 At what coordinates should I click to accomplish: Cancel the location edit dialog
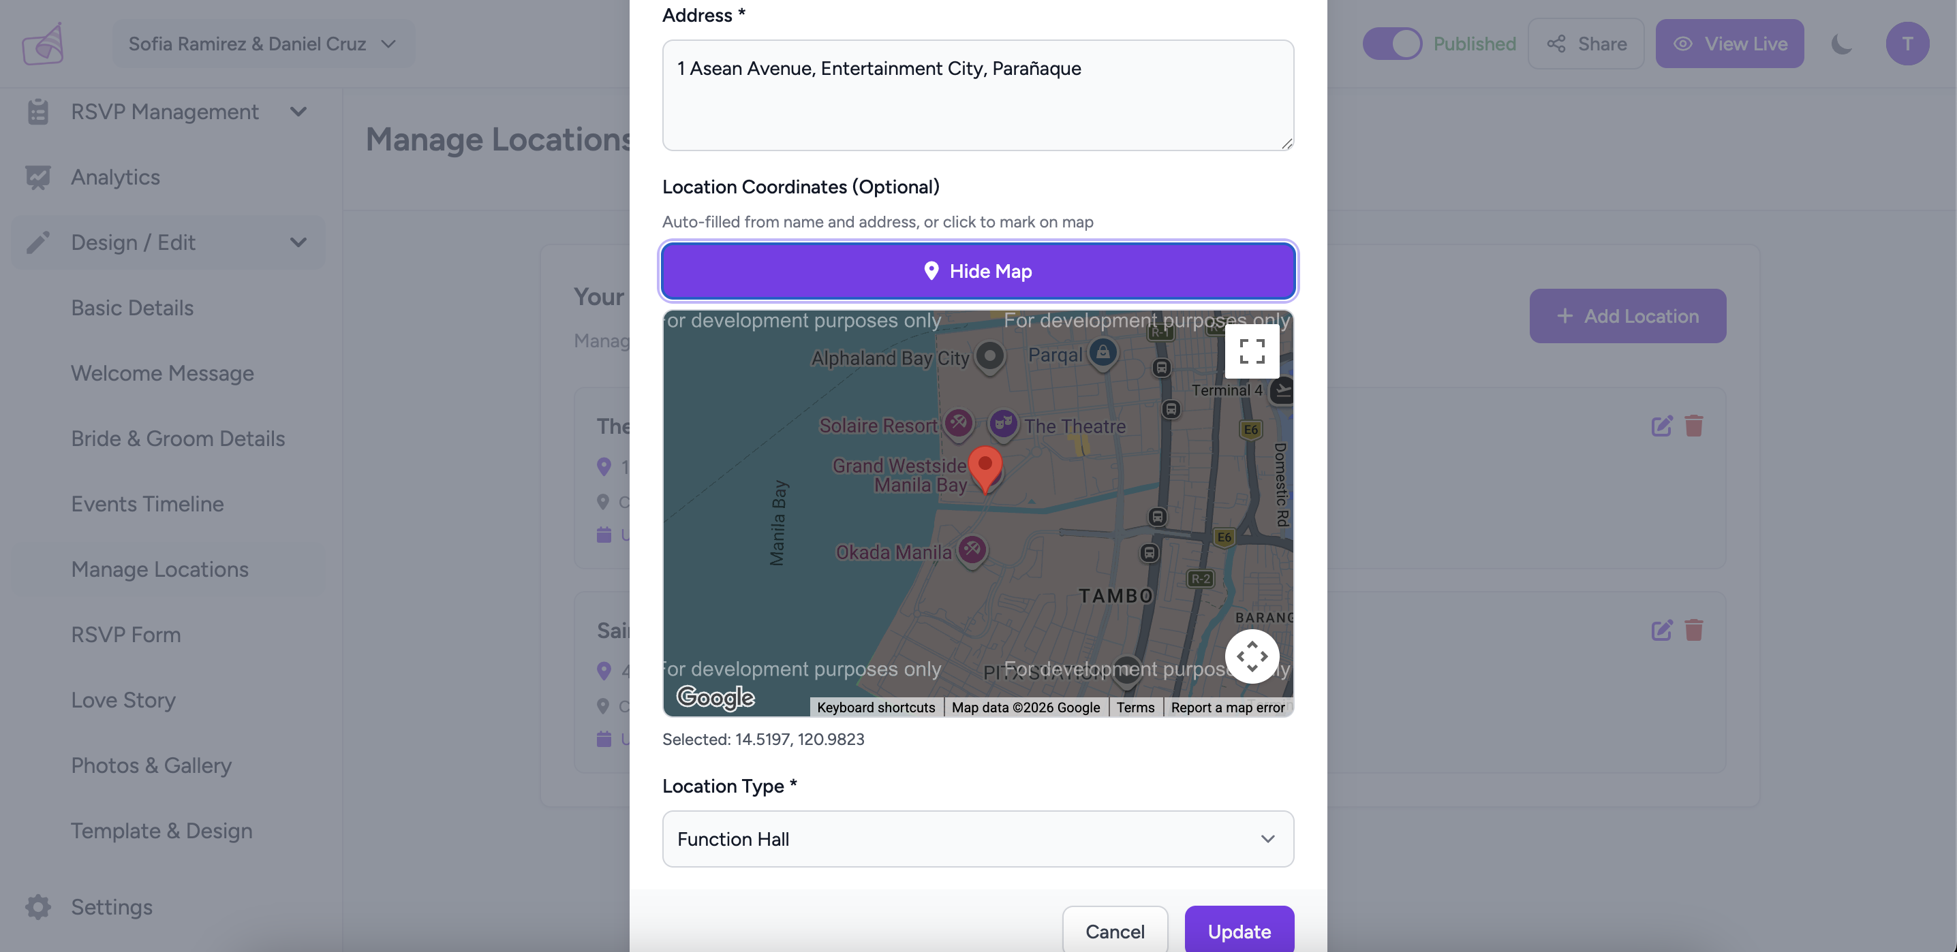point(1115,930)
